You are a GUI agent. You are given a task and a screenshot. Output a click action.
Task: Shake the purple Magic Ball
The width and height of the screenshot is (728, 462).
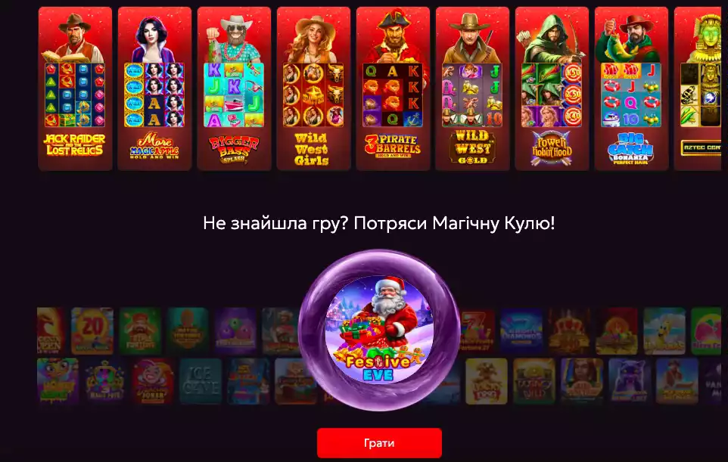point(379,330)
